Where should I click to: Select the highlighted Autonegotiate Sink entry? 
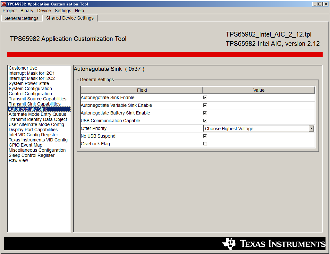[39, 109]
